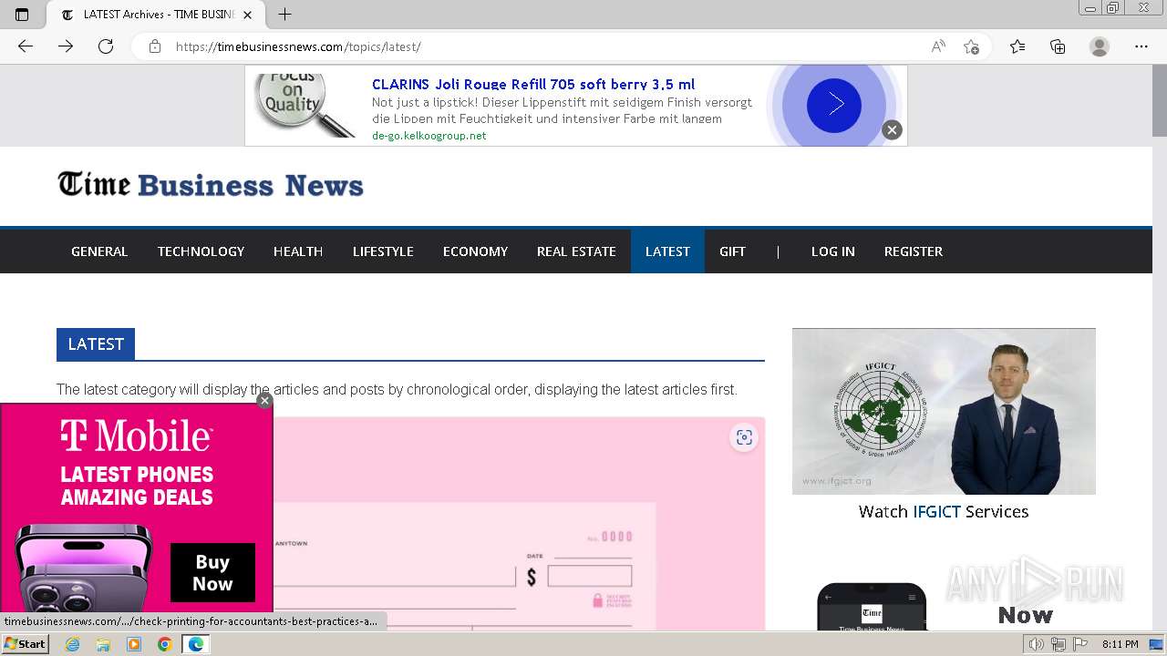Click the blue arrow on the Clarins ad
The image size is (1167, 656).
tap(833, 105)
